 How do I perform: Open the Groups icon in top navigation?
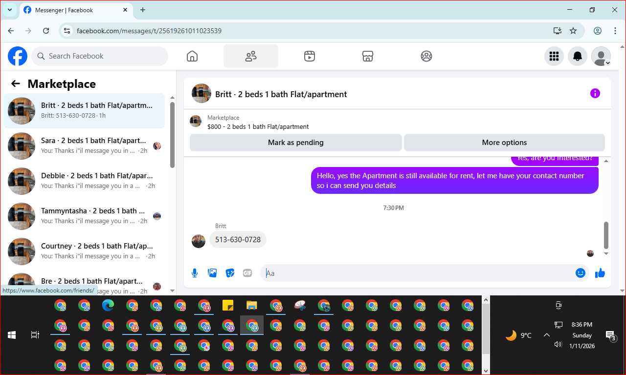[x=426, y=56]
